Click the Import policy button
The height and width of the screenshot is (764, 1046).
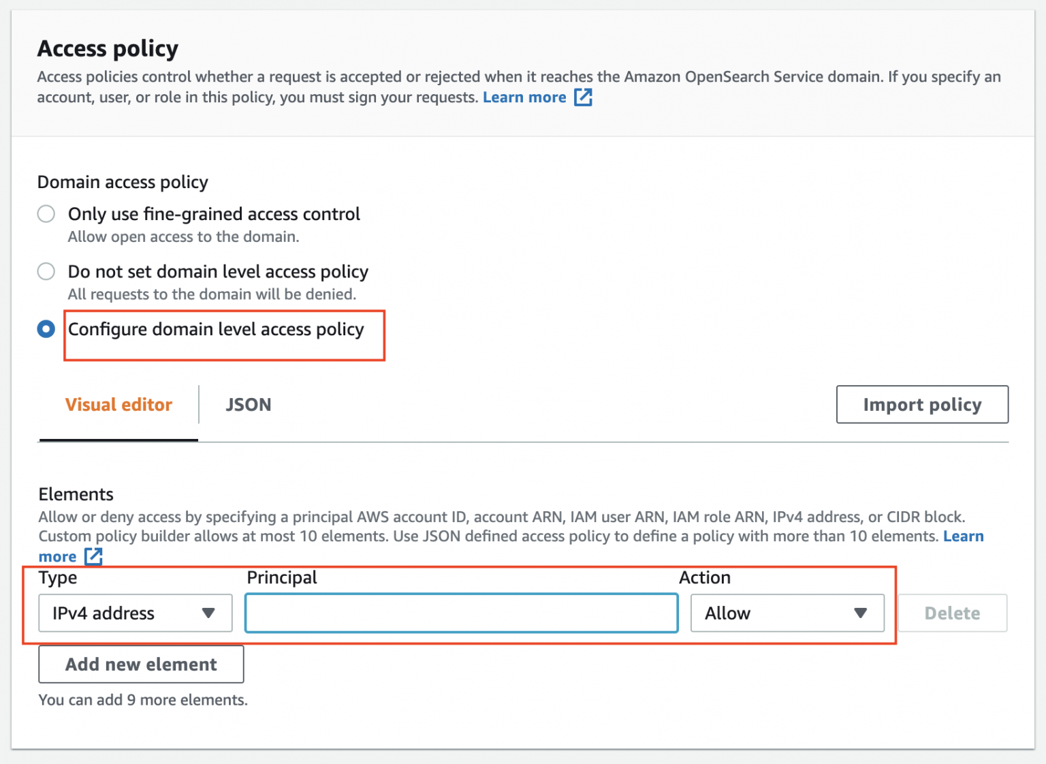pyautogui.click(x=921, y=404)
